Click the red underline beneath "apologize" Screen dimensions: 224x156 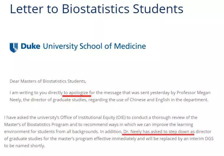click(77, 96)
